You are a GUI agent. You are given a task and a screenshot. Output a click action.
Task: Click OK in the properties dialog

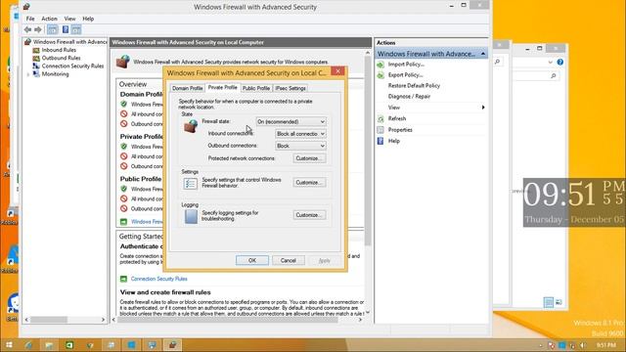(x=252, y=260)
